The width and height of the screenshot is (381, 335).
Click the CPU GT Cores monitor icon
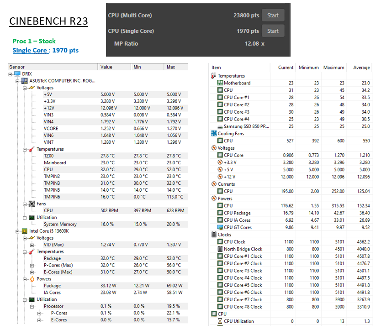[220, 227]
